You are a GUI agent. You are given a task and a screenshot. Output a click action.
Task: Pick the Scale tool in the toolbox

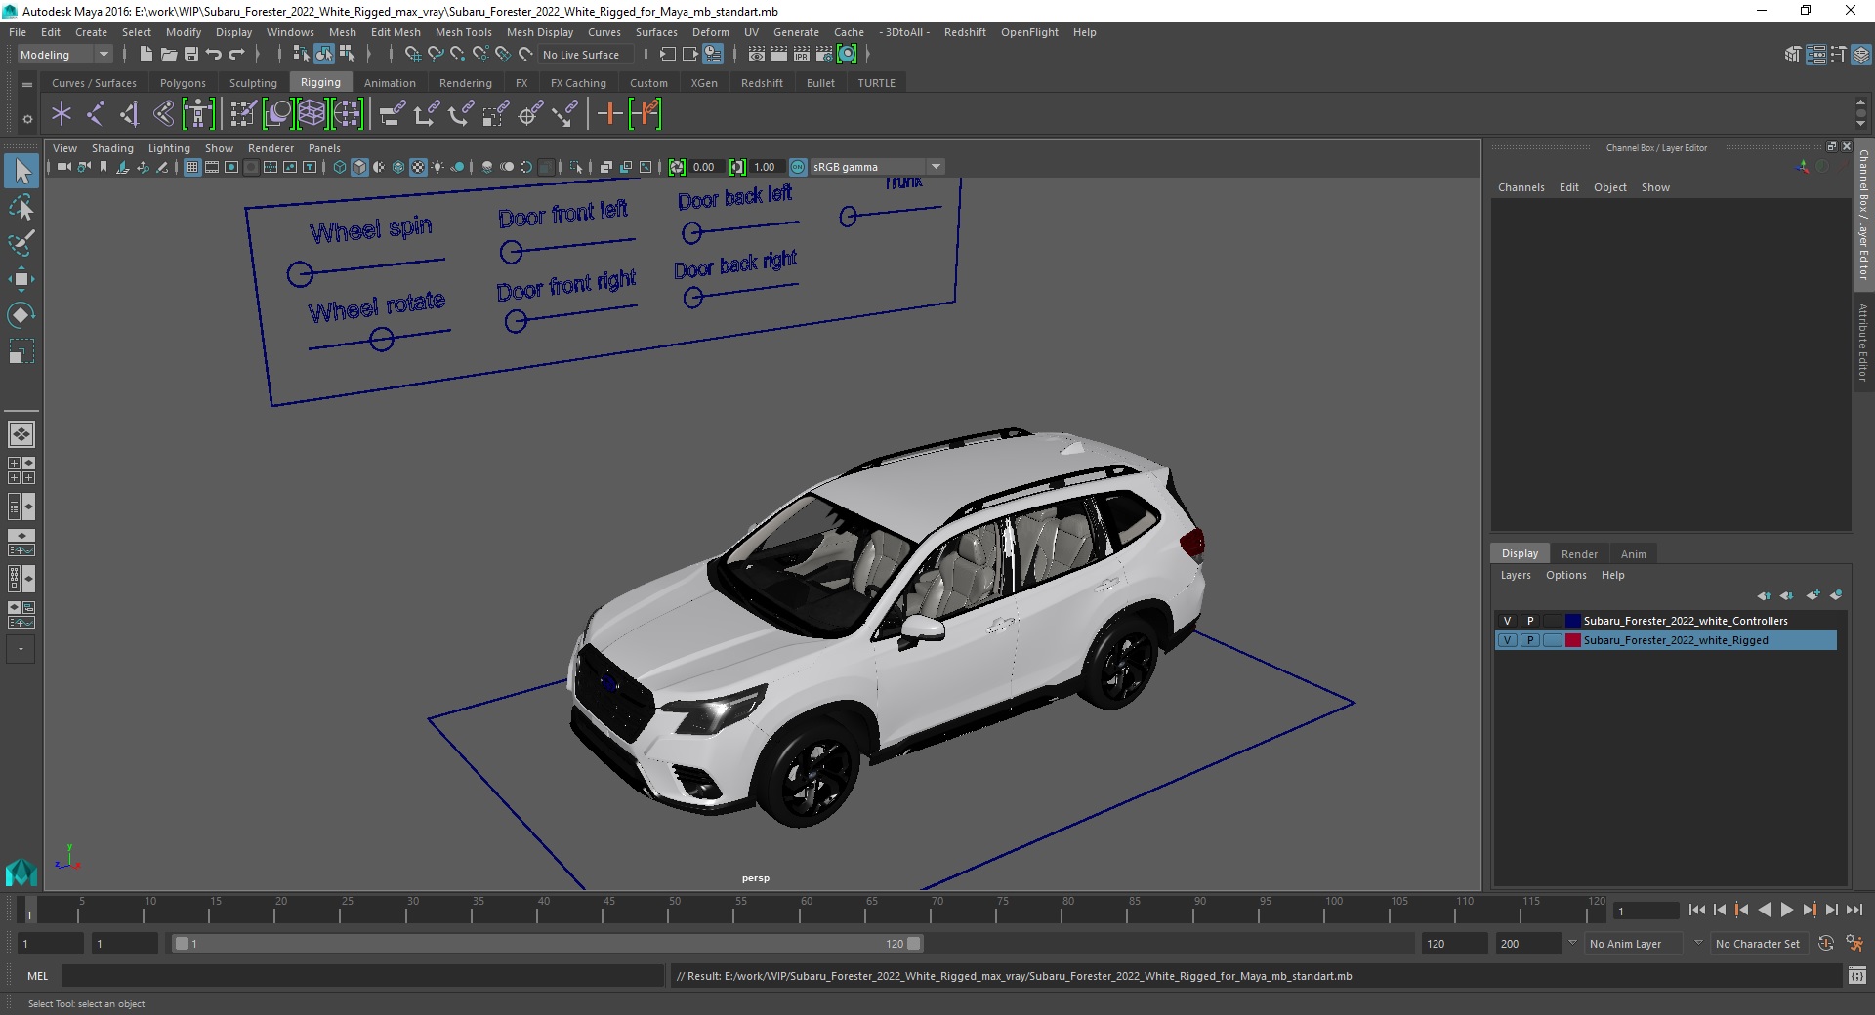pos(21,350)
